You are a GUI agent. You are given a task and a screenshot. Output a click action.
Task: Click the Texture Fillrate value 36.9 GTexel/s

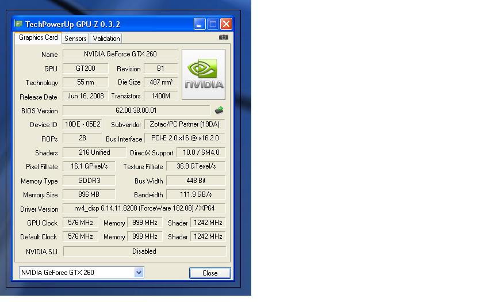point(196,166)
